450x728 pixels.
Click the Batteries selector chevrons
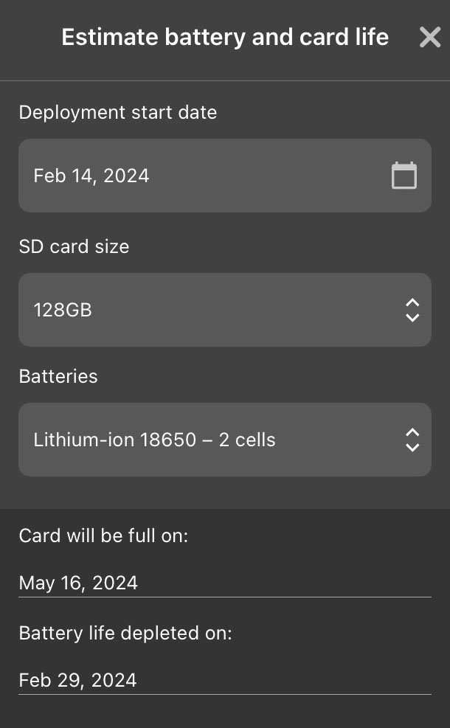[412, 440]
